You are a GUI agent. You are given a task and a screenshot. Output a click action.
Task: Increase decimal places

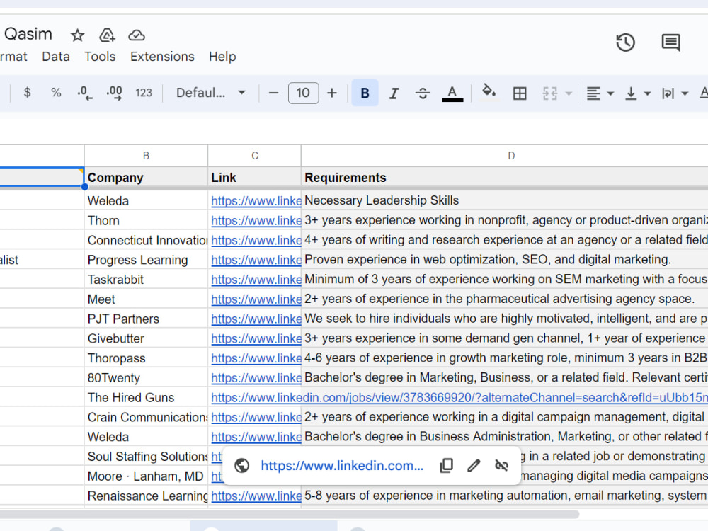(x=114, y=93)
